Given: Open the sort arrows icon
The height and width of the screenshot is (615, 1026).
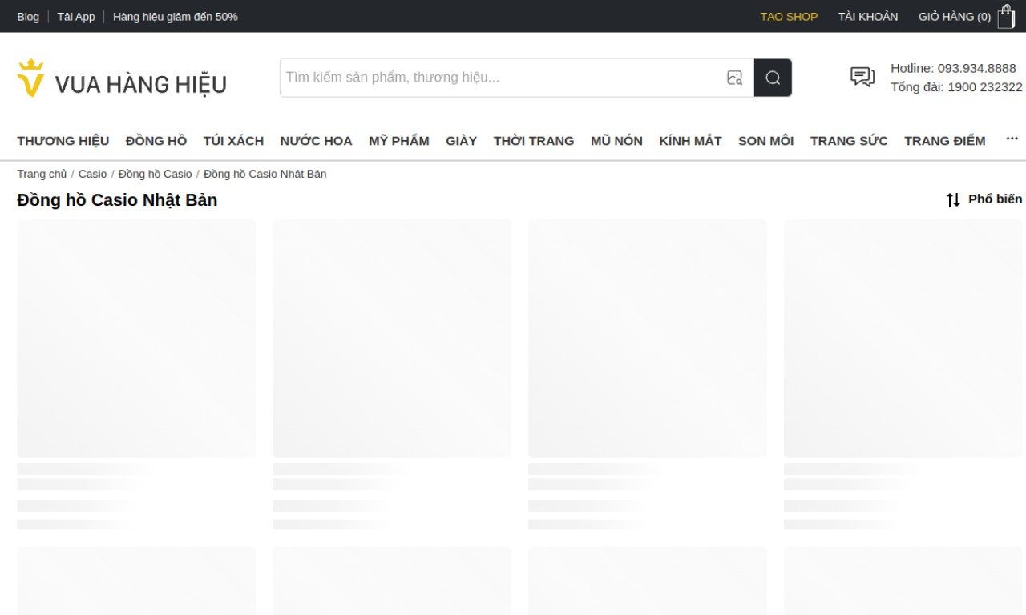Looking at the screenshot, I should [953, 199].
